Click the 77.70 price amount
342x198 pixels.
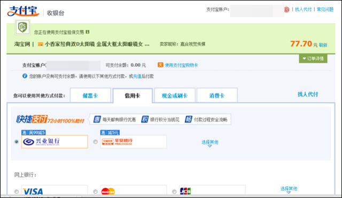[x=301, y=44]
